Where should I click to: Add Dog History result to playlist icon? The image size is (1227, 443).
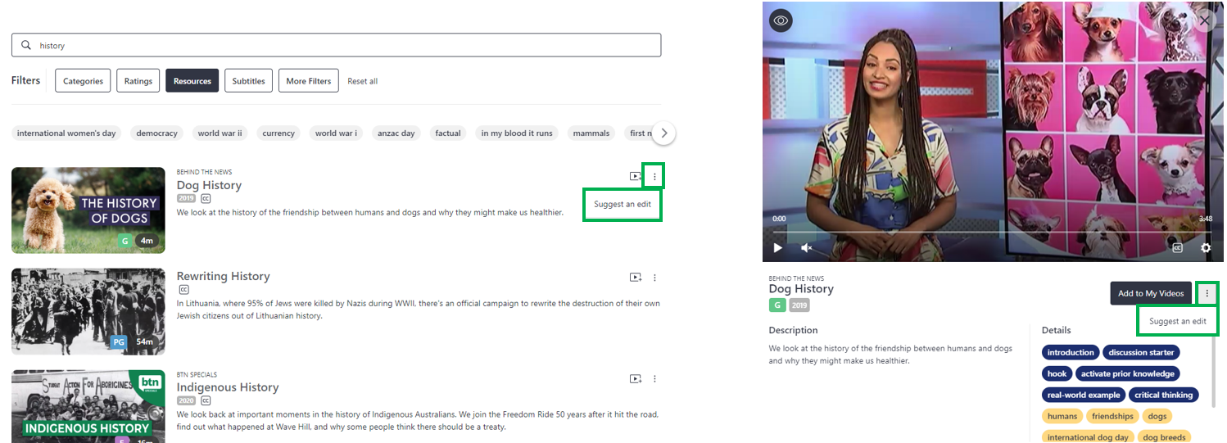636,176
